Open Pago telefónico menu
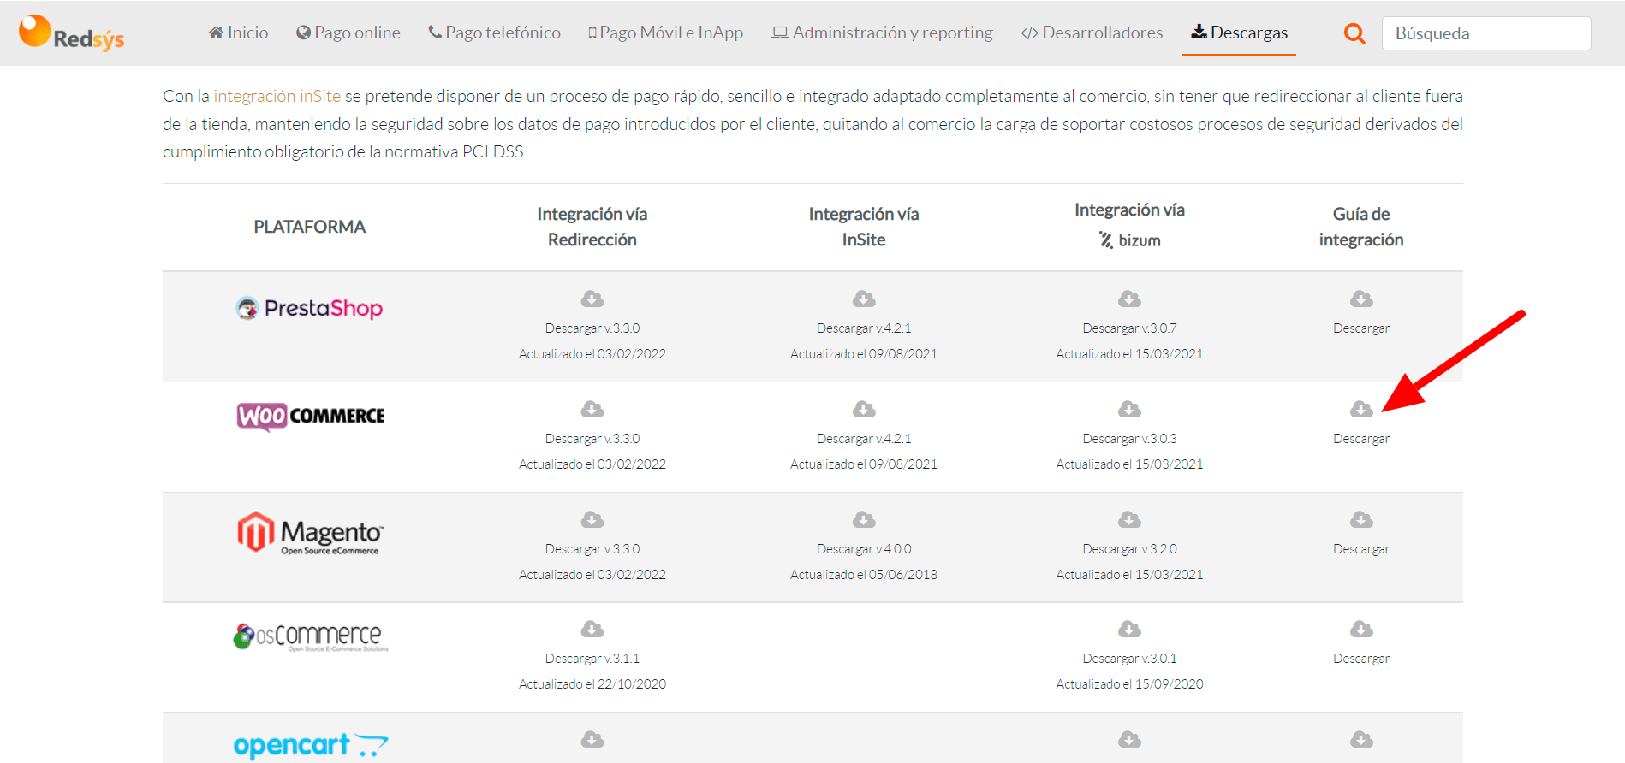The width and height of the screenshot is (1625, 763). 494,33
